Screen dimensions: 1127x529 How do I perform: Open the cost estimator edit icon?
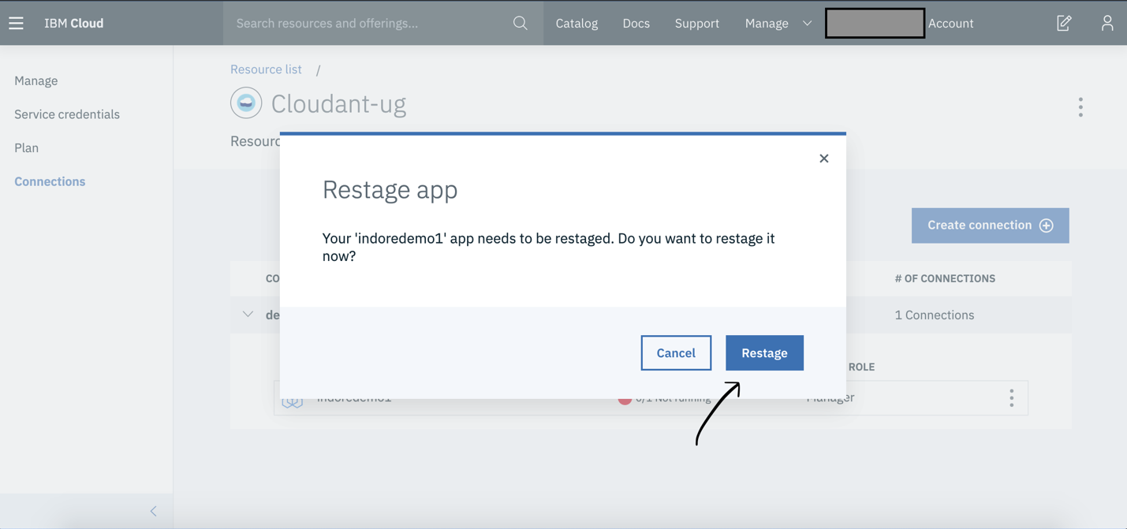pyautogui.click(x=1064, y=23)
